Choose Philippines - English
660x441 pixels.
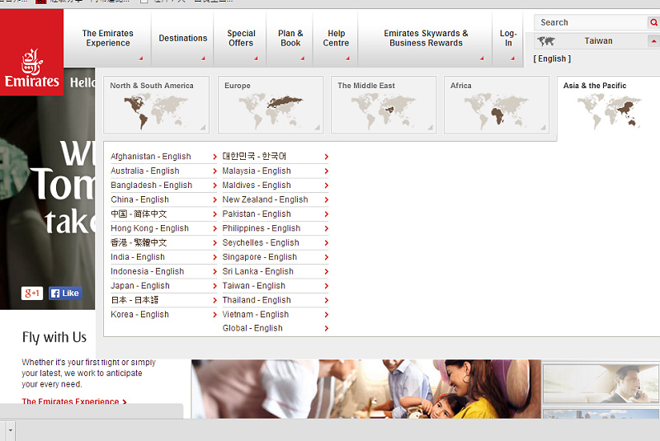click(262, 228)
